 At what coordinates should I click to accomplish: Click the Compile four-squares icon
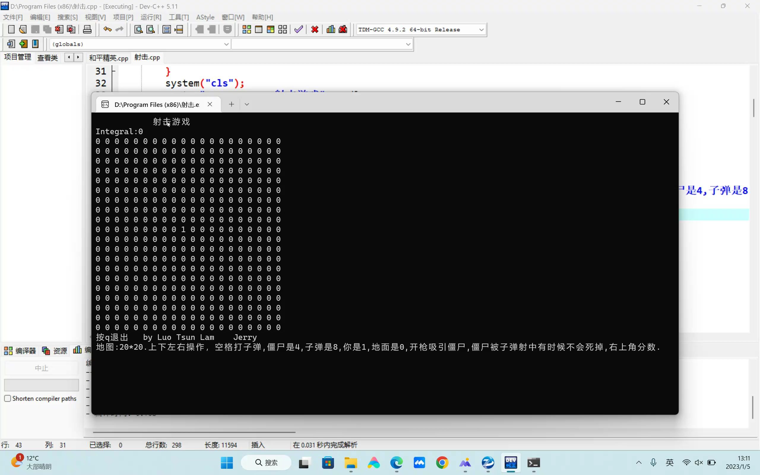pos(246,29)
